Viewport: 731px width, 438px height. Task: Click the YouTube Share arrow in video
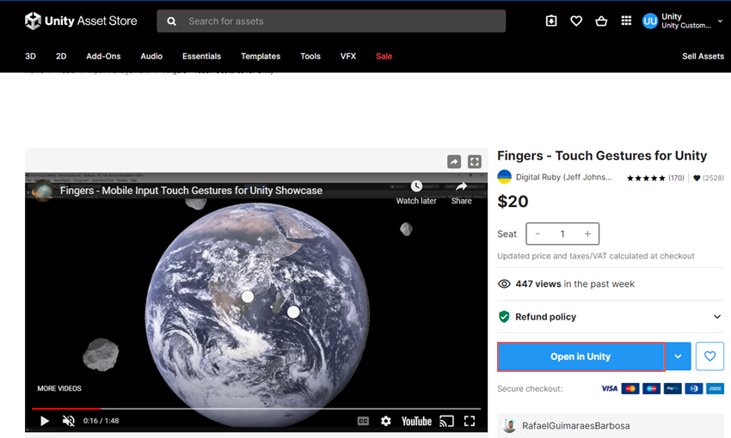[x=461, y=186]
